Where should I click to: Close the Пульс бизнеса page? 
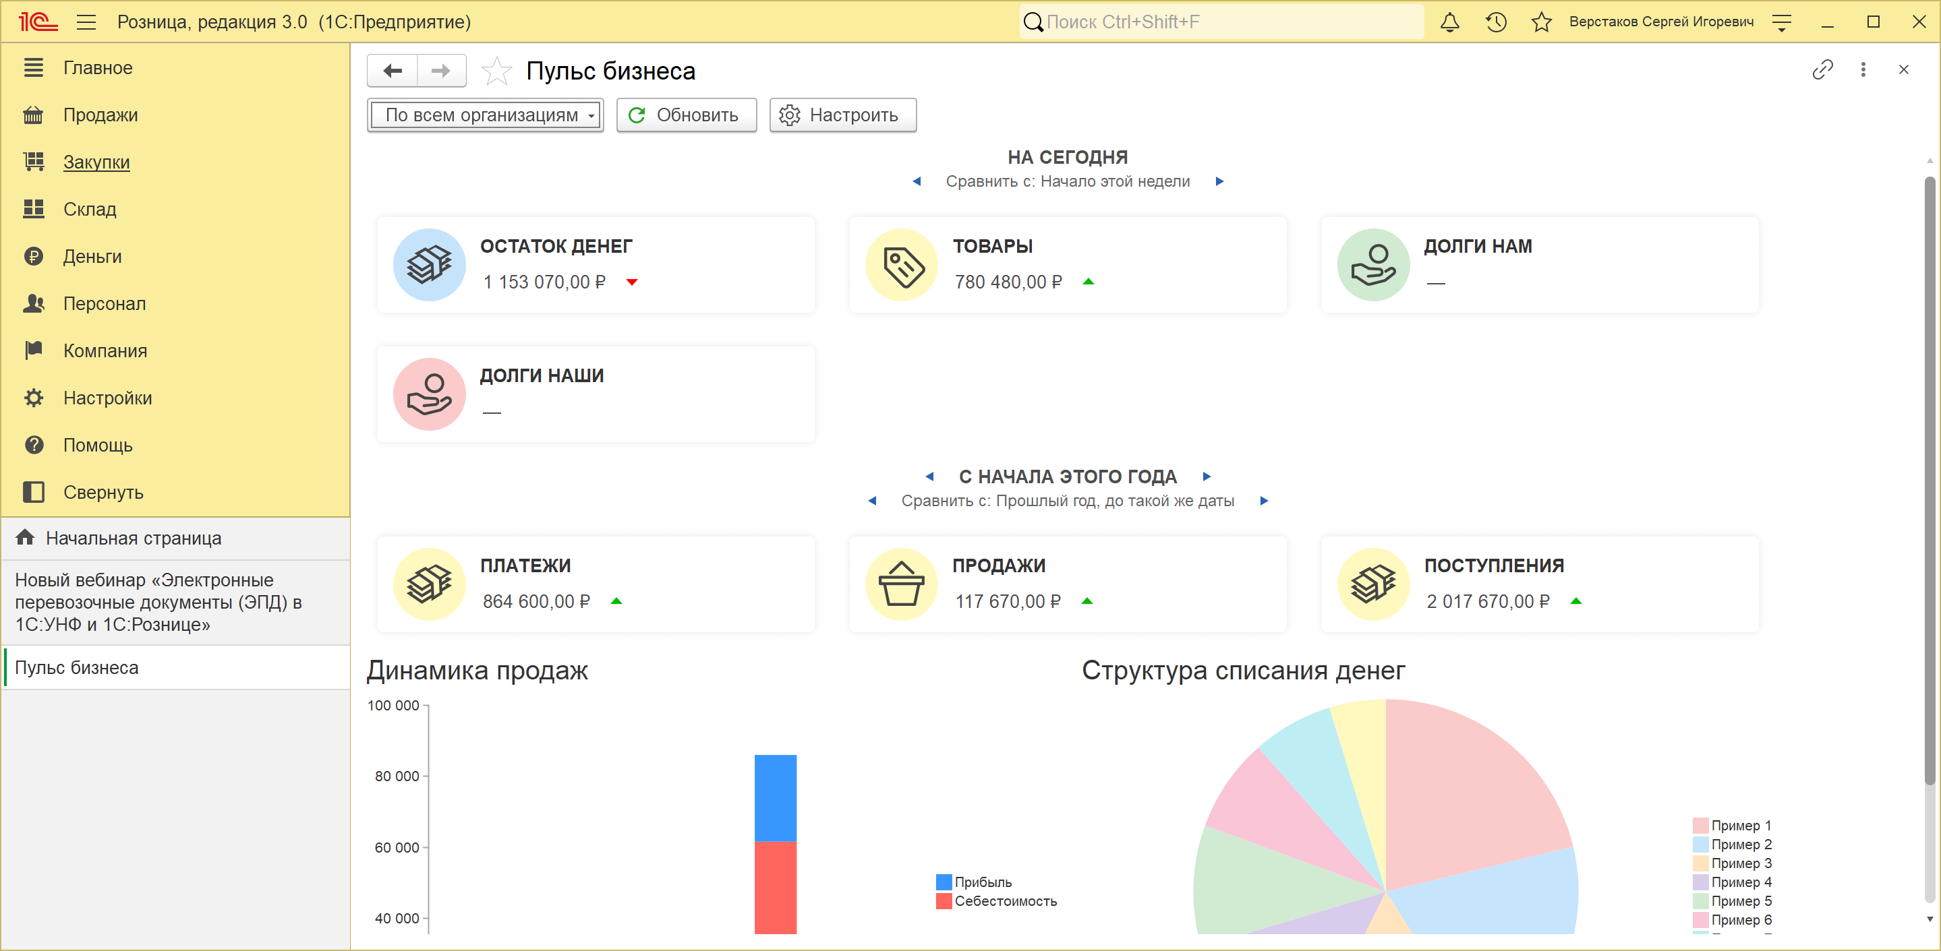(1903, 70)
